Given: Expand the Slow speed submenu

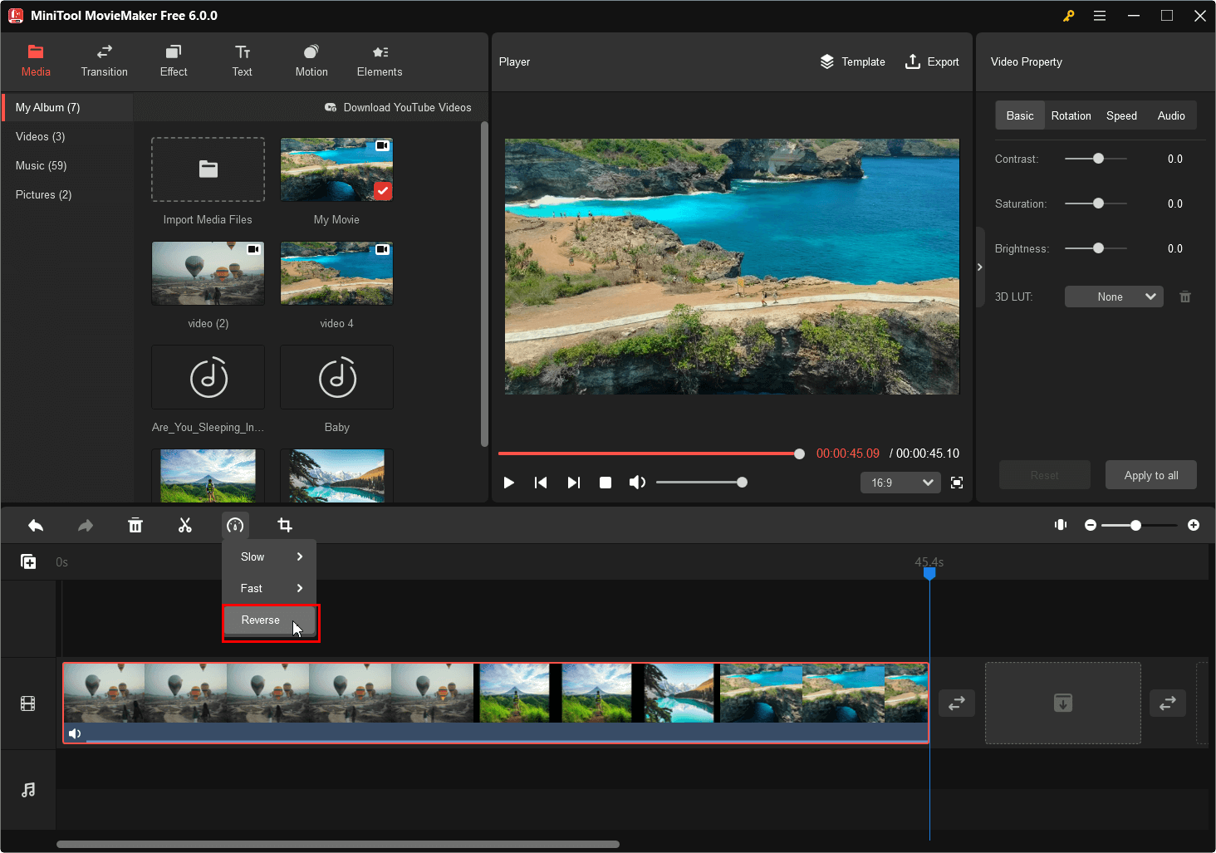Looking at the screenshot, I should tap(269, 556).
